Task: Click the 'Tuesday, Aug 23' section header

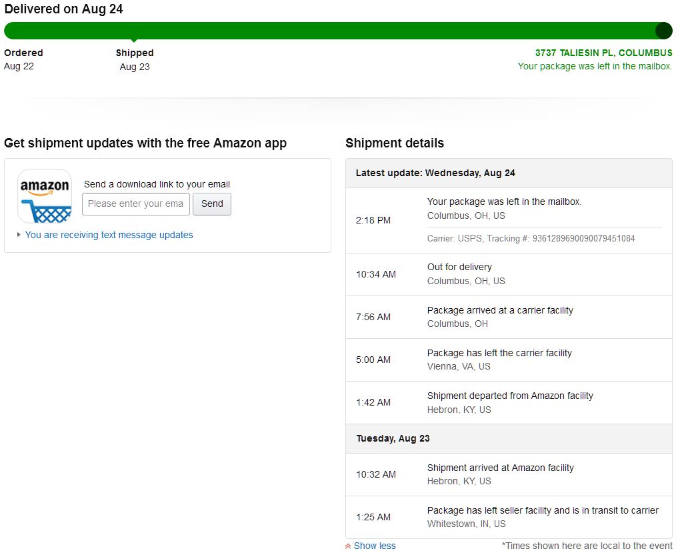Action: (393, 438)
